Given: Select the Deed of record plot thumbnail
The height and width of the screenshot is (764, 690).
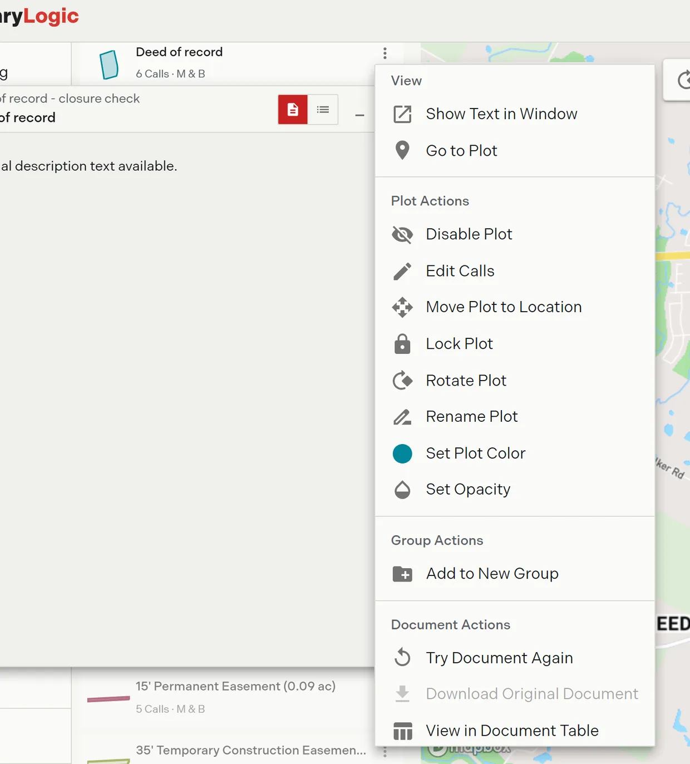Looking at the screenshot, I should pyautogui.click(x=109, y=65).
